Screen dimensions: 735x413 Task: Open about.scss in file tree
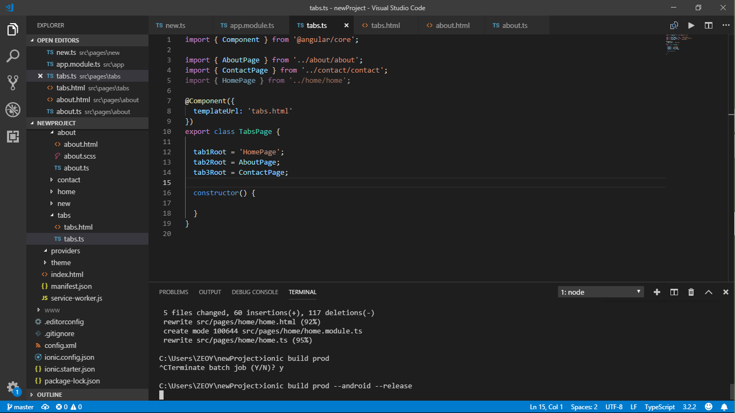tap(80, 156)
